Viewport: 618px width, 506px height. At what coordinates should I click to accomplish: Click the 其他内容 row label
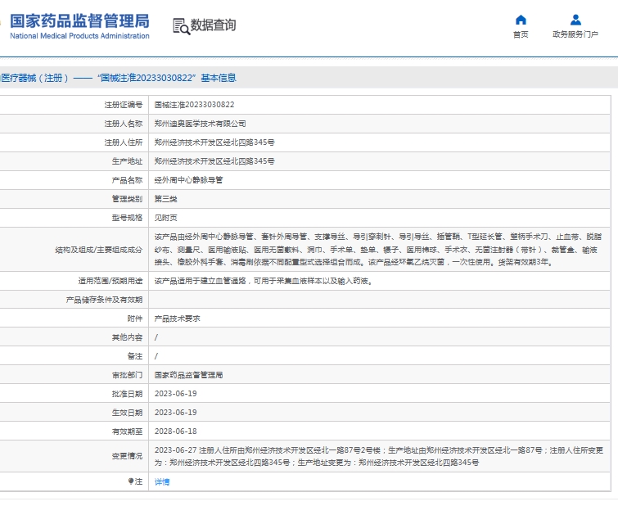(x=128, y=337)
